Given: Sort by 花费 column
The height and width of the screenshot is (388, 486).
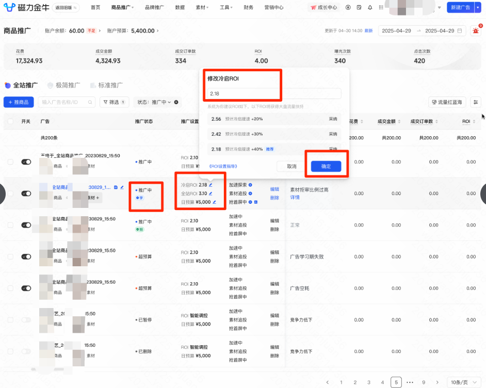Looking at the screenshot, I should 362,121.
